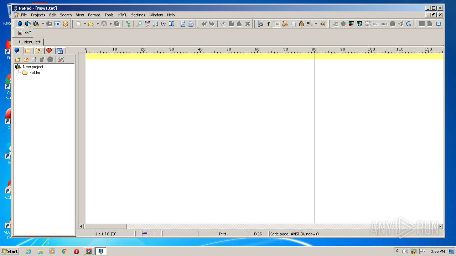
Task: Click the Cut scissors icon
Action: pos(223,24)
